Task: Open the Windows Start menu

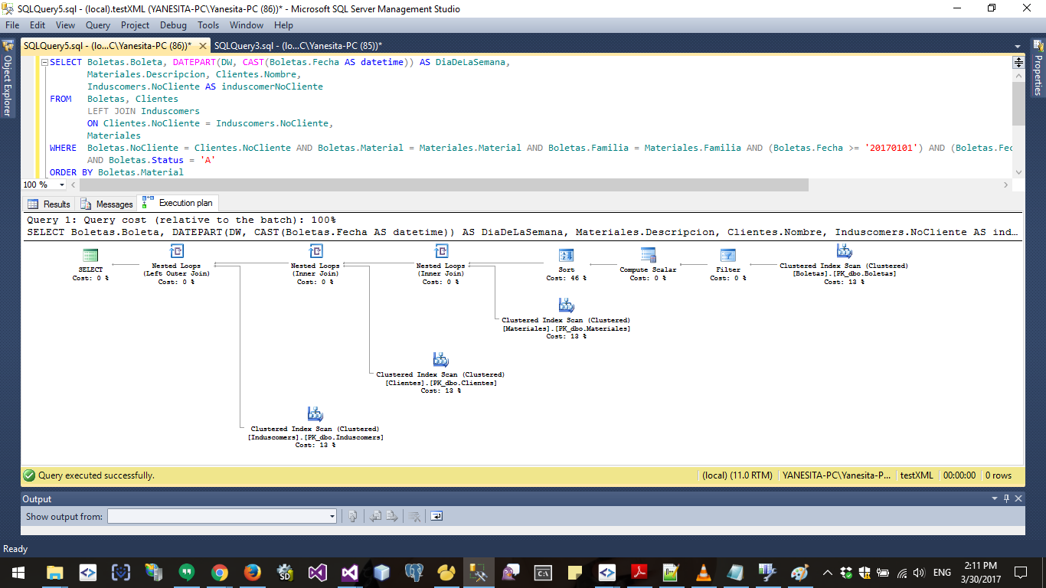Action: pos(17,572)
